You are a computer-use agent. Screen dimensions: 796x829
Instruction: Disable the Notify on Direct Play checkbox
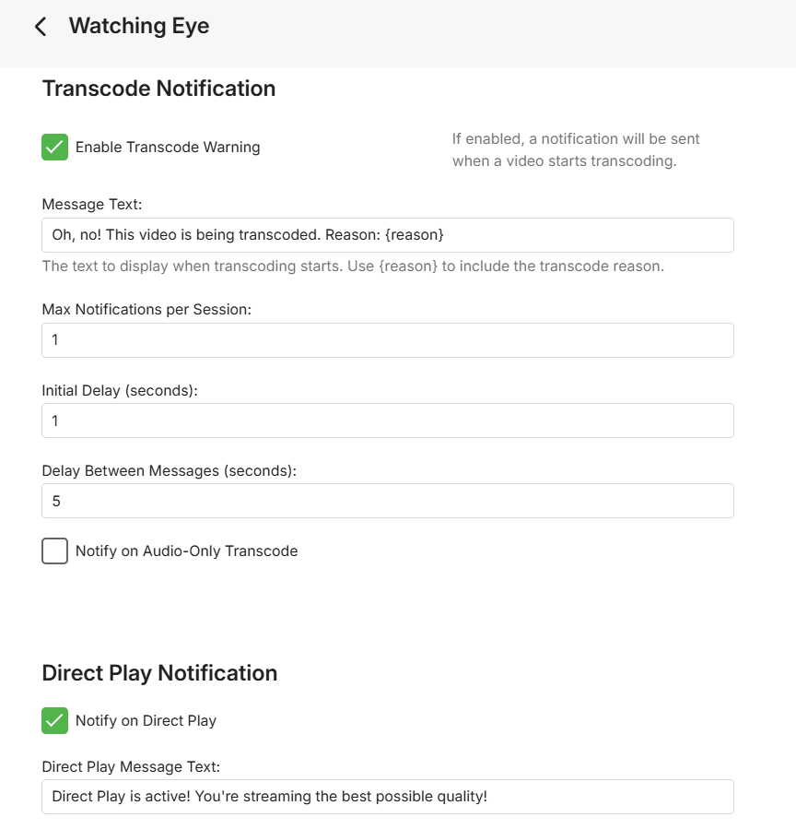[55, 720]
